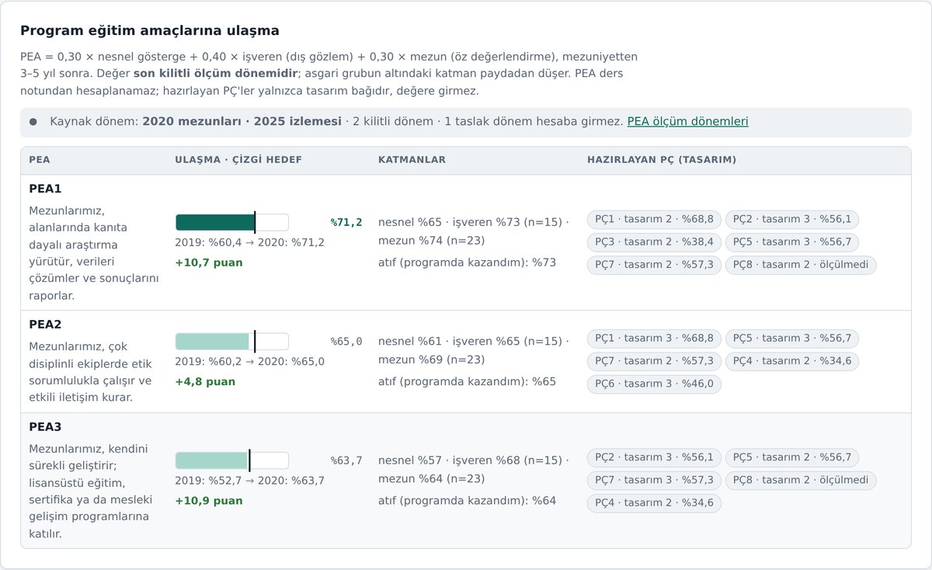Pick the PÇ4 chip in the PEA3 row

(654, 502)
